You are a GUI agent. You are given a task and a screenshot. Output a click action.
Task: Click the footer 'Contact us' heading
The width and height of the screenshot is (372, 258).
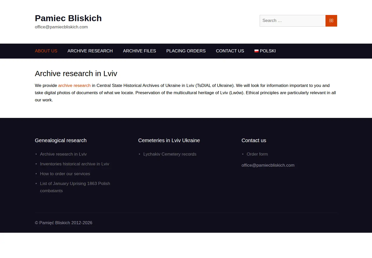point(254,140)
